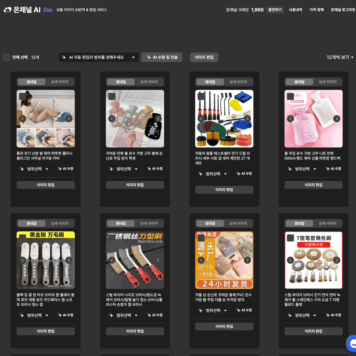Switch to 상세 이미지 tab on pink knit bag card
The width and height of the screenshot is (356, 356).
coord(328,82)
